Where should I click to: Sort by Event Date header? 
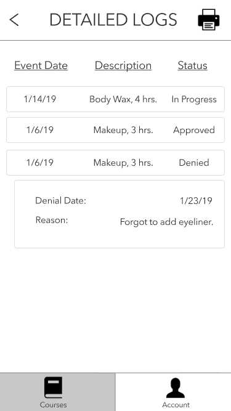pos(41,65)
